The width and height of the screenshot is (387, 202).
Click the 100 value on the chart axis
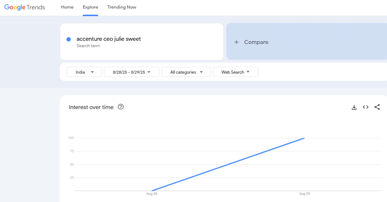coord(71,138)
